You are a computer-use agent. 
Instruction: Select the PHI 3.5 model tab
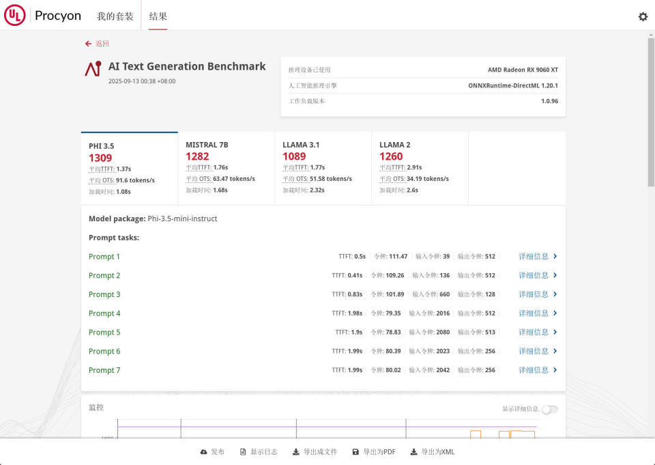[130, 169]
